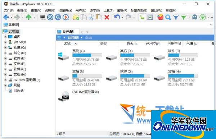Go up with the green Up arrow
216x139 pixels.
pyautogui.click(x=29, y=17)
